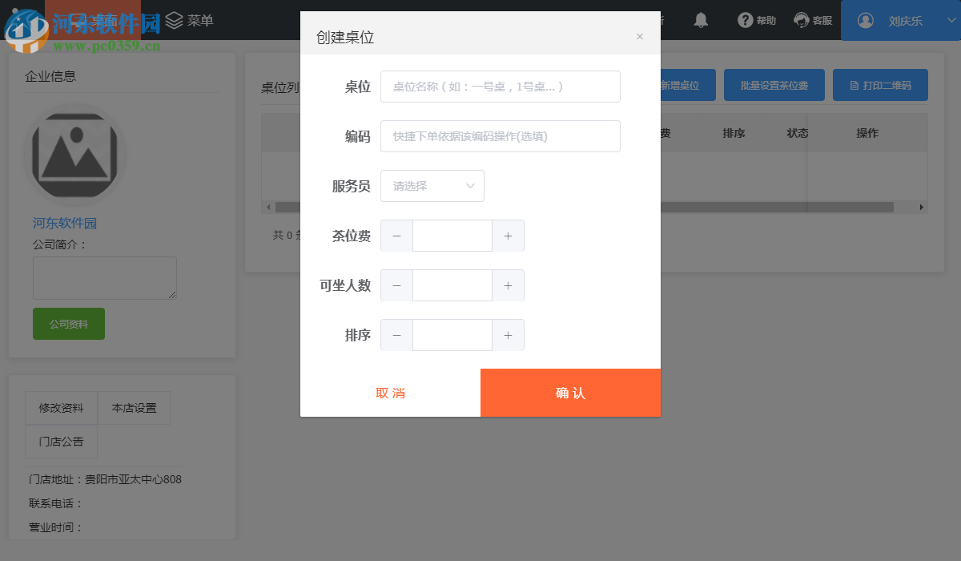The image size is (961, 561).
Task: Open the 河东软件园 company link
Action: click(x=66, y=222)
